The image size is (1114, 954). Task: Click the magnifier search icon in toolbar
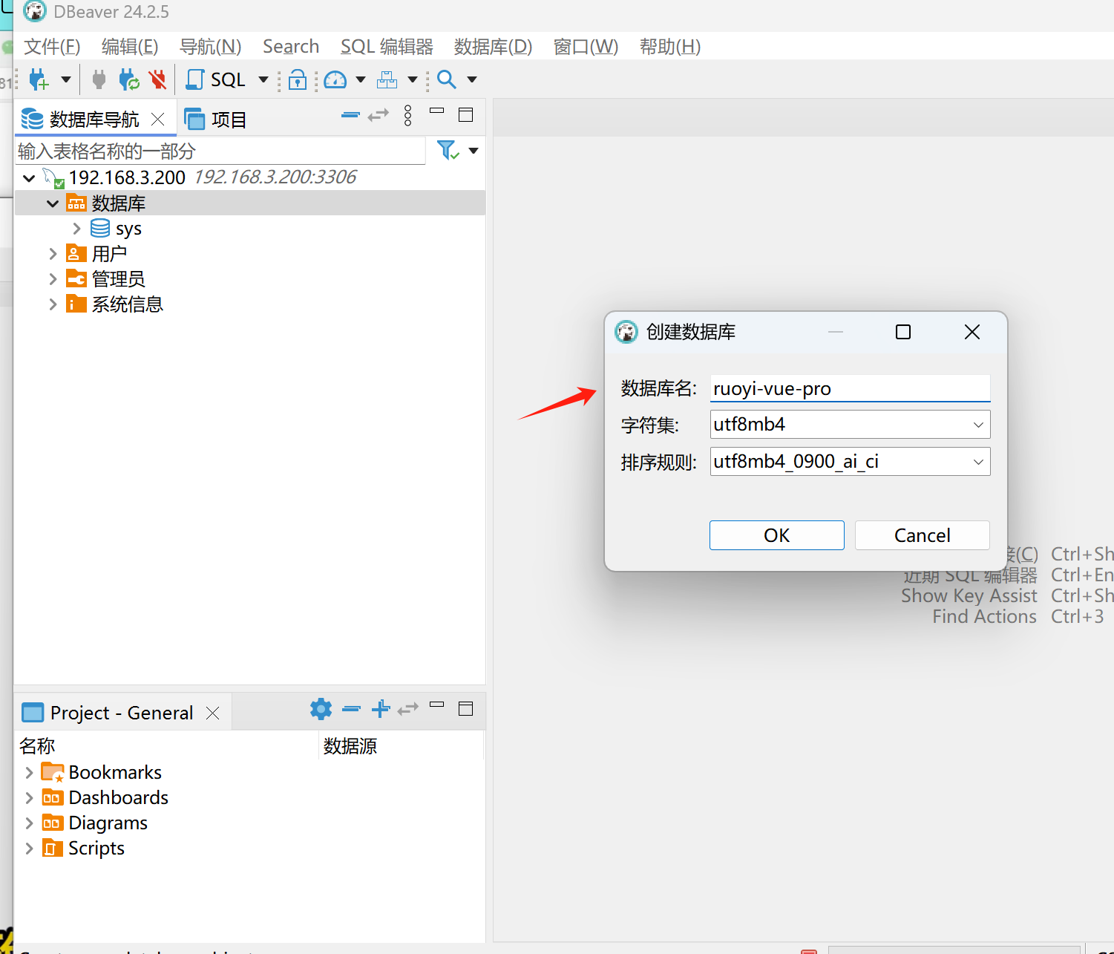(x=447, y=79)
